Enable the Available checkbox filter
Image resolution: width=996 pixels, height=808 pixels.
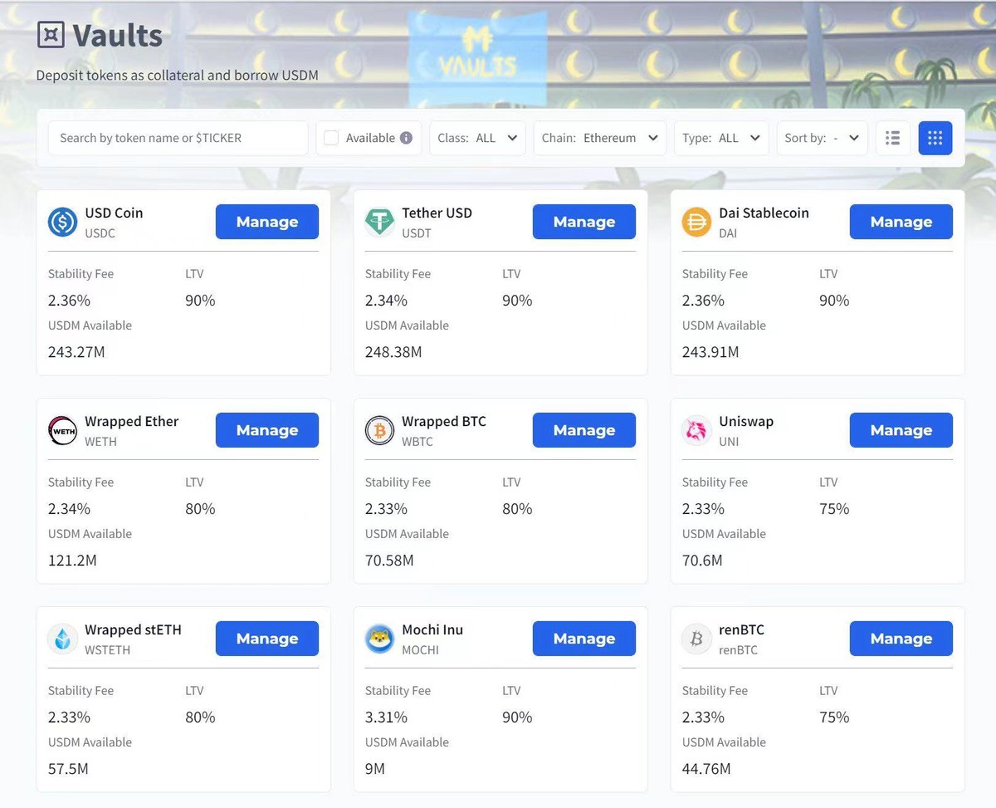331,138
